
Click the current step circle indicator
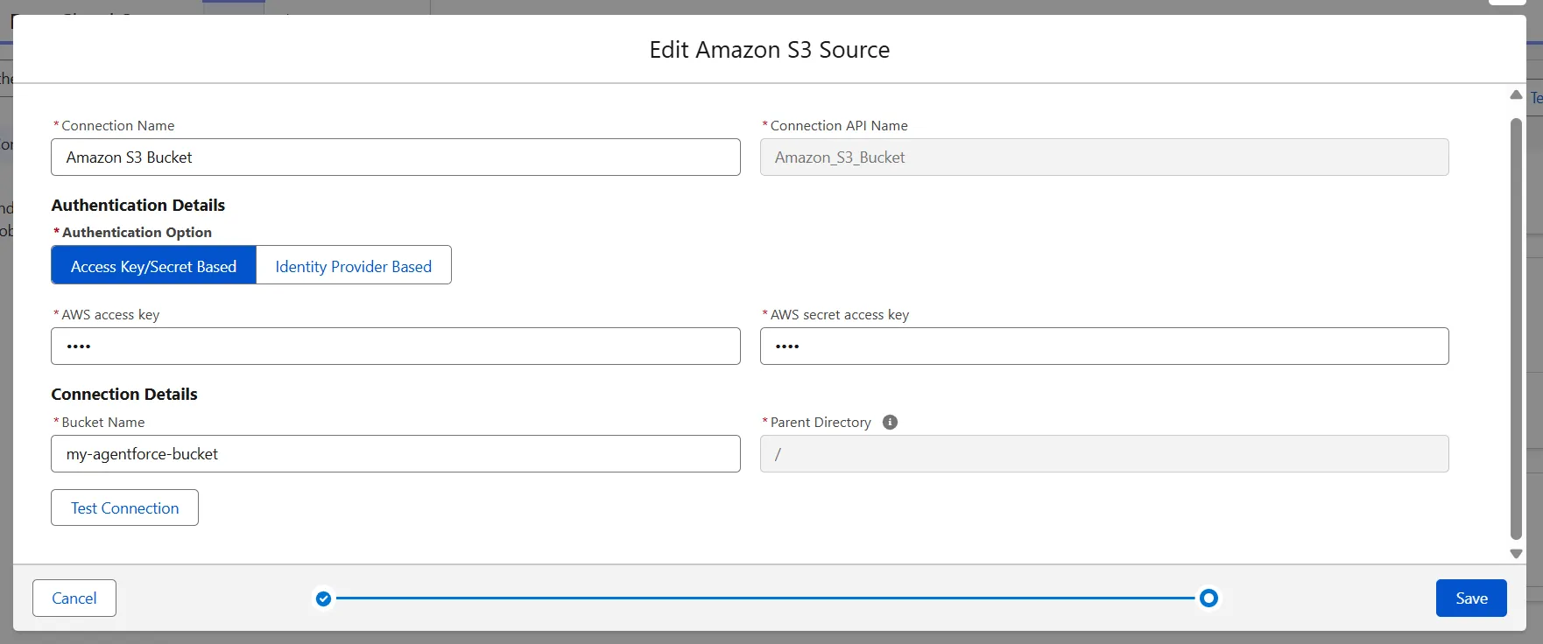1208,598
